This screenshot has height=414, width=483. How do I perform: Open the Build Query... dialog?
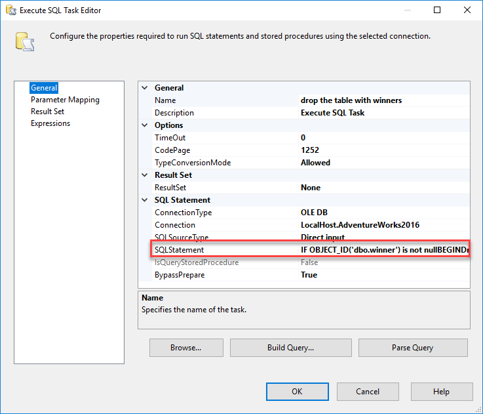(290, 348)
